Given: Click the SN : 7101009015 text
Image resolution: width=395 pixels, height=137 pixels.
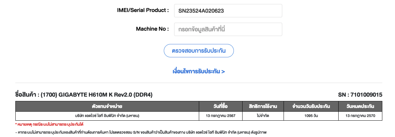Looking at the screenshot, I should tap(360, 95).
